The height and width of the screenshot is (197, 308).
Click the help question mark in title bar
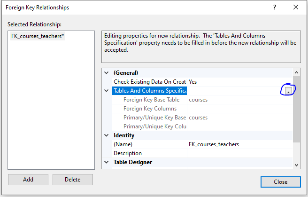tap(275, 8)
